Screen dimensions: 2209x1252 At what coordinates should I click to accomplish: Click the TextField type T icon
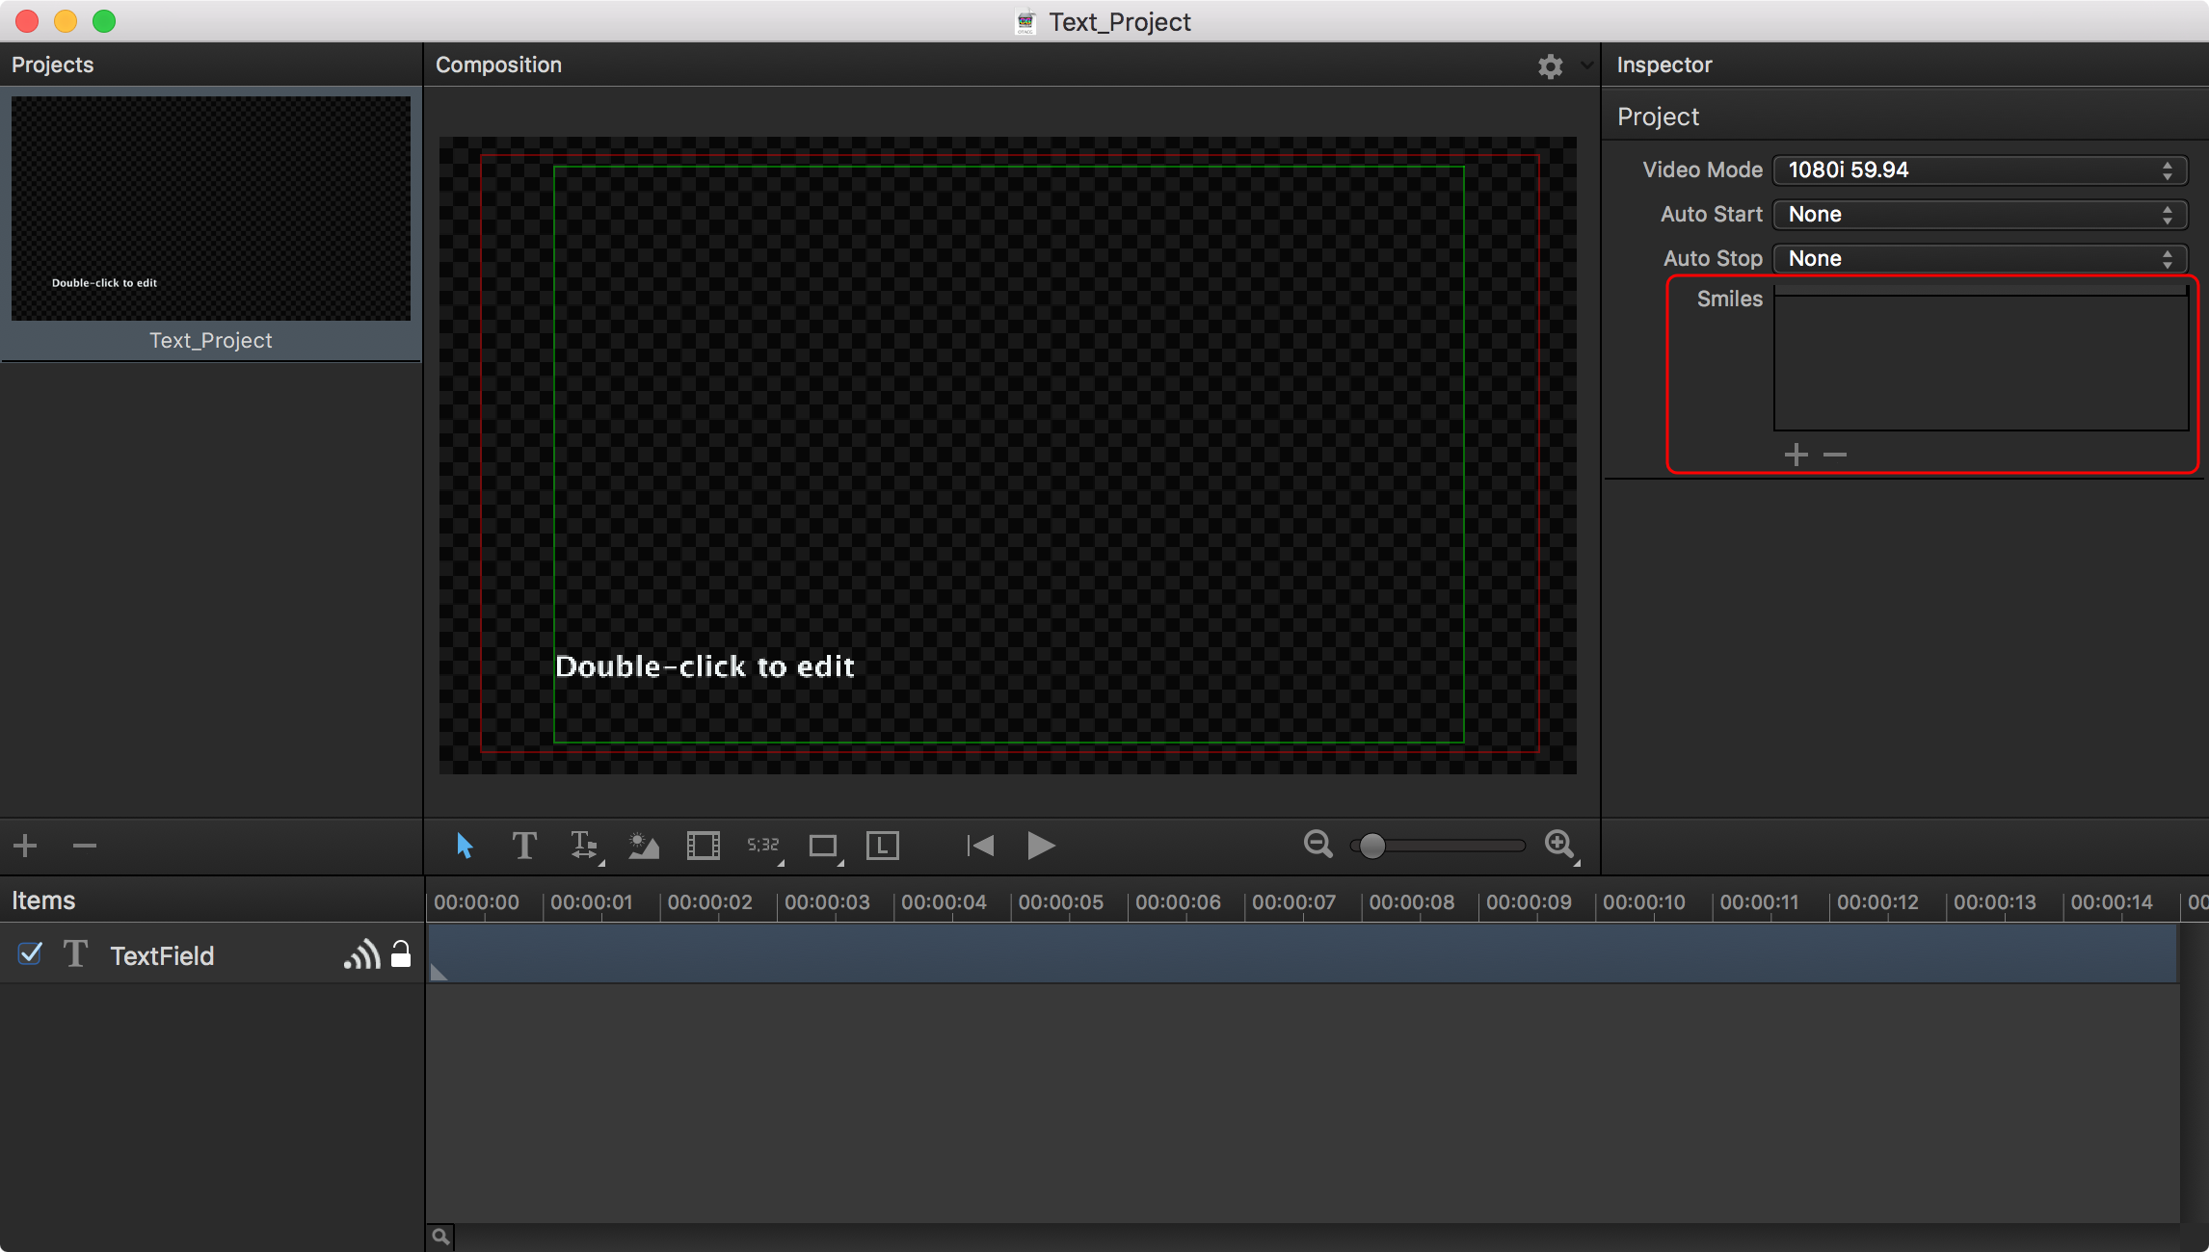[75, 954]
